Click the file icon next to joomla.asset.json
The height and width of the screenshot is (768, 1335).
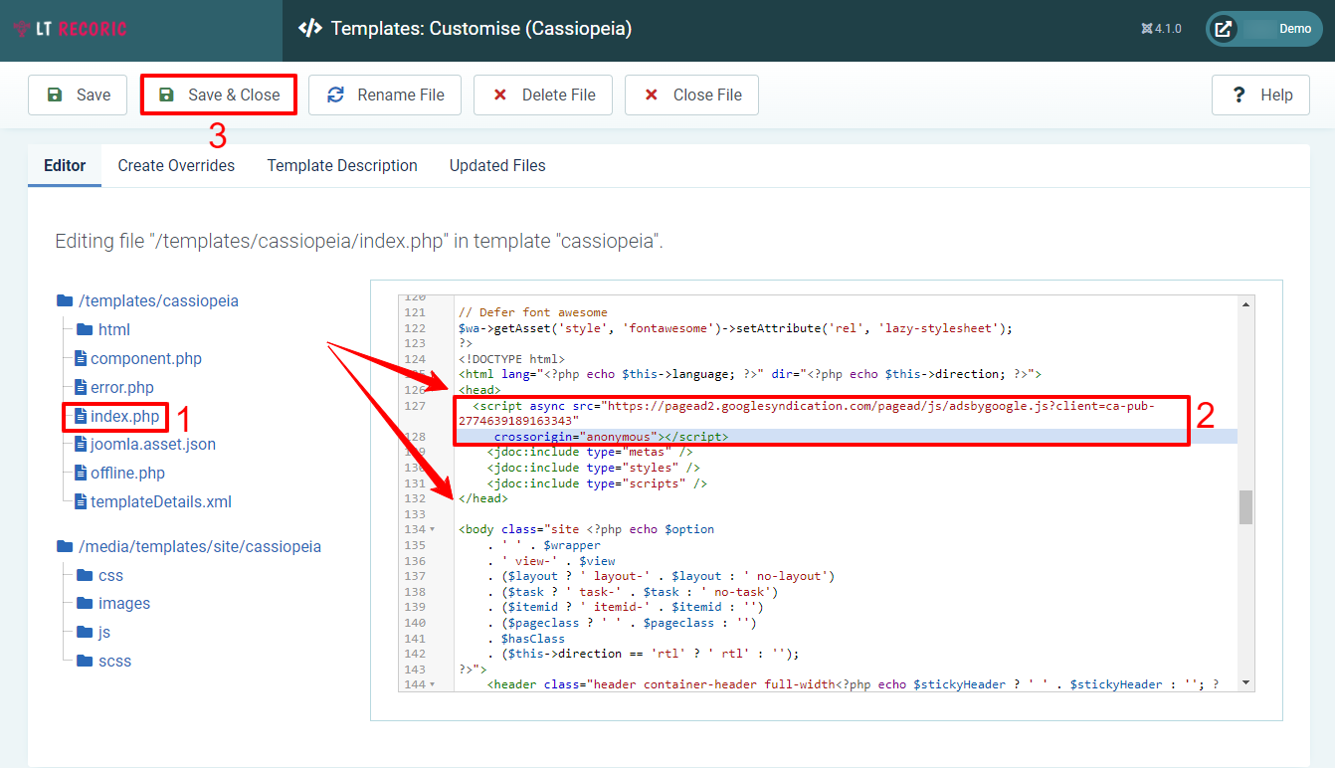tap(82, 444)
